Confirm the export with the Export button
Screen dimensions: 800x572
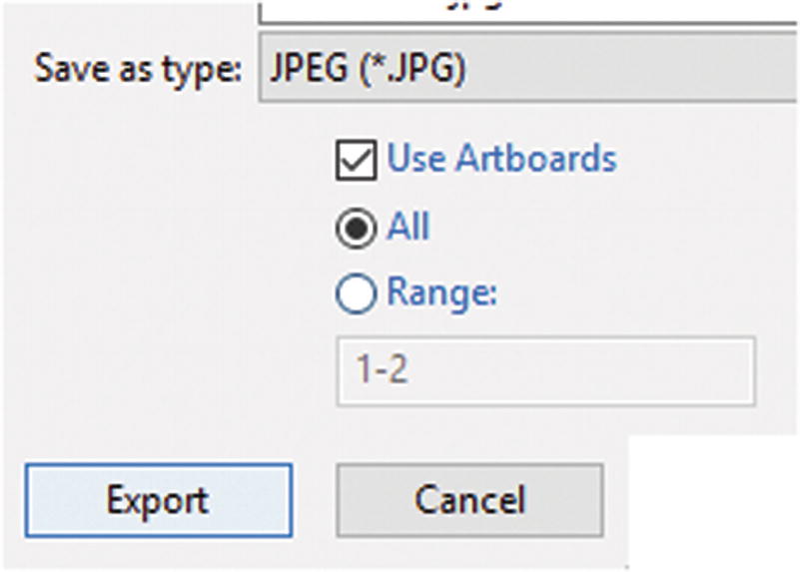point(159,498)
